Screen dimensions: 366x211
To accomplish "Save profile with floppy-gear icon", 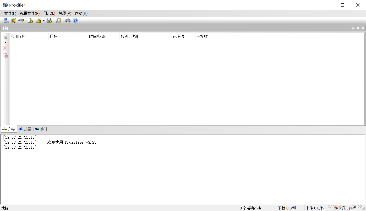I will [x=49, y=21].
